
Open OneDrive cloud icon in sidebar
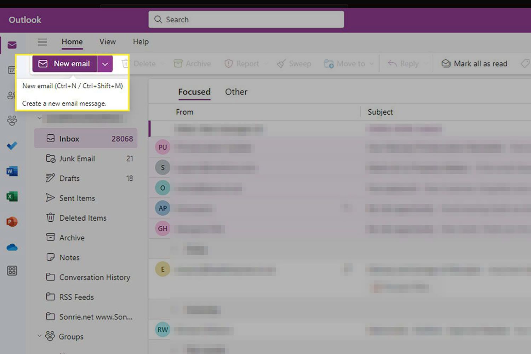[x=12, y=247]
